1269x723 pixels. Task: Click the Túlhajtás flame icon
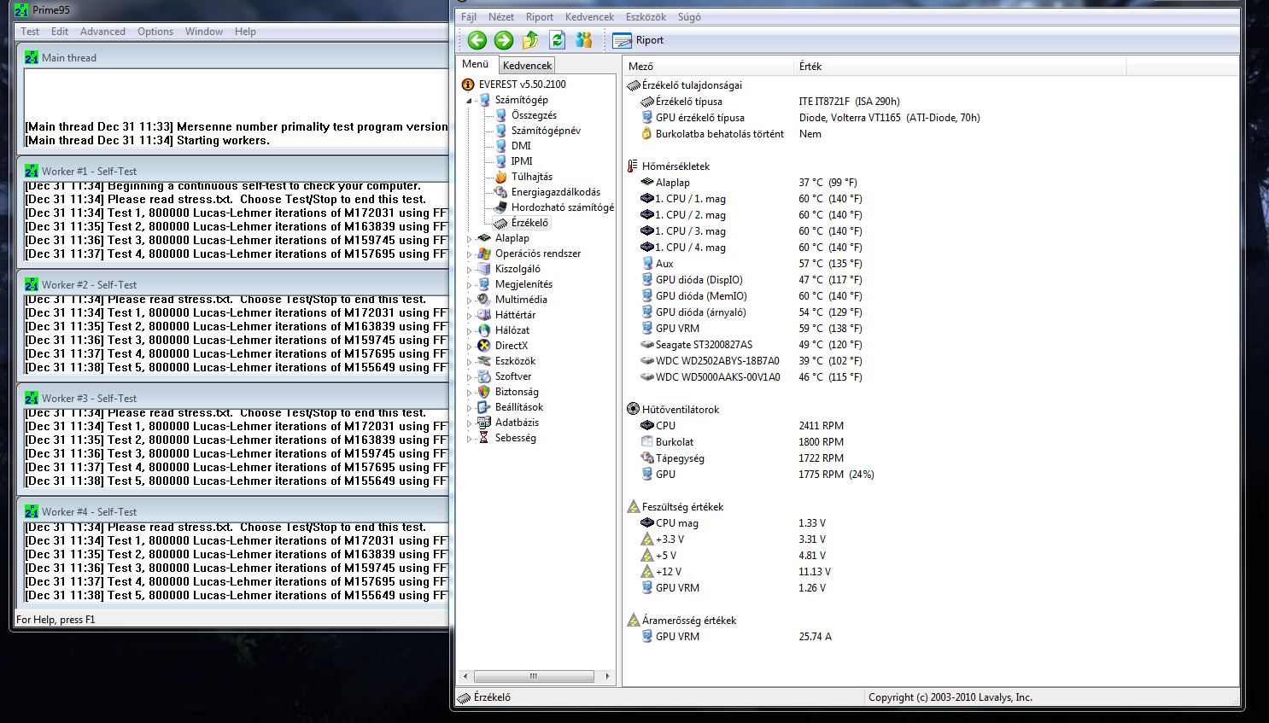click(x=501, y=177)
